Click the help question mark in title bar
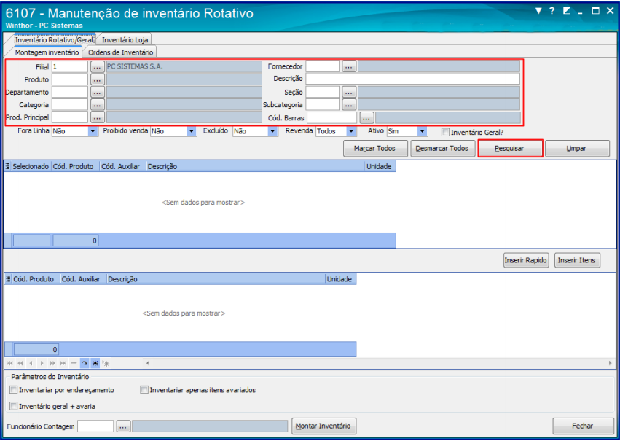Screen dimensions: 620x441 tap(552, 11)
